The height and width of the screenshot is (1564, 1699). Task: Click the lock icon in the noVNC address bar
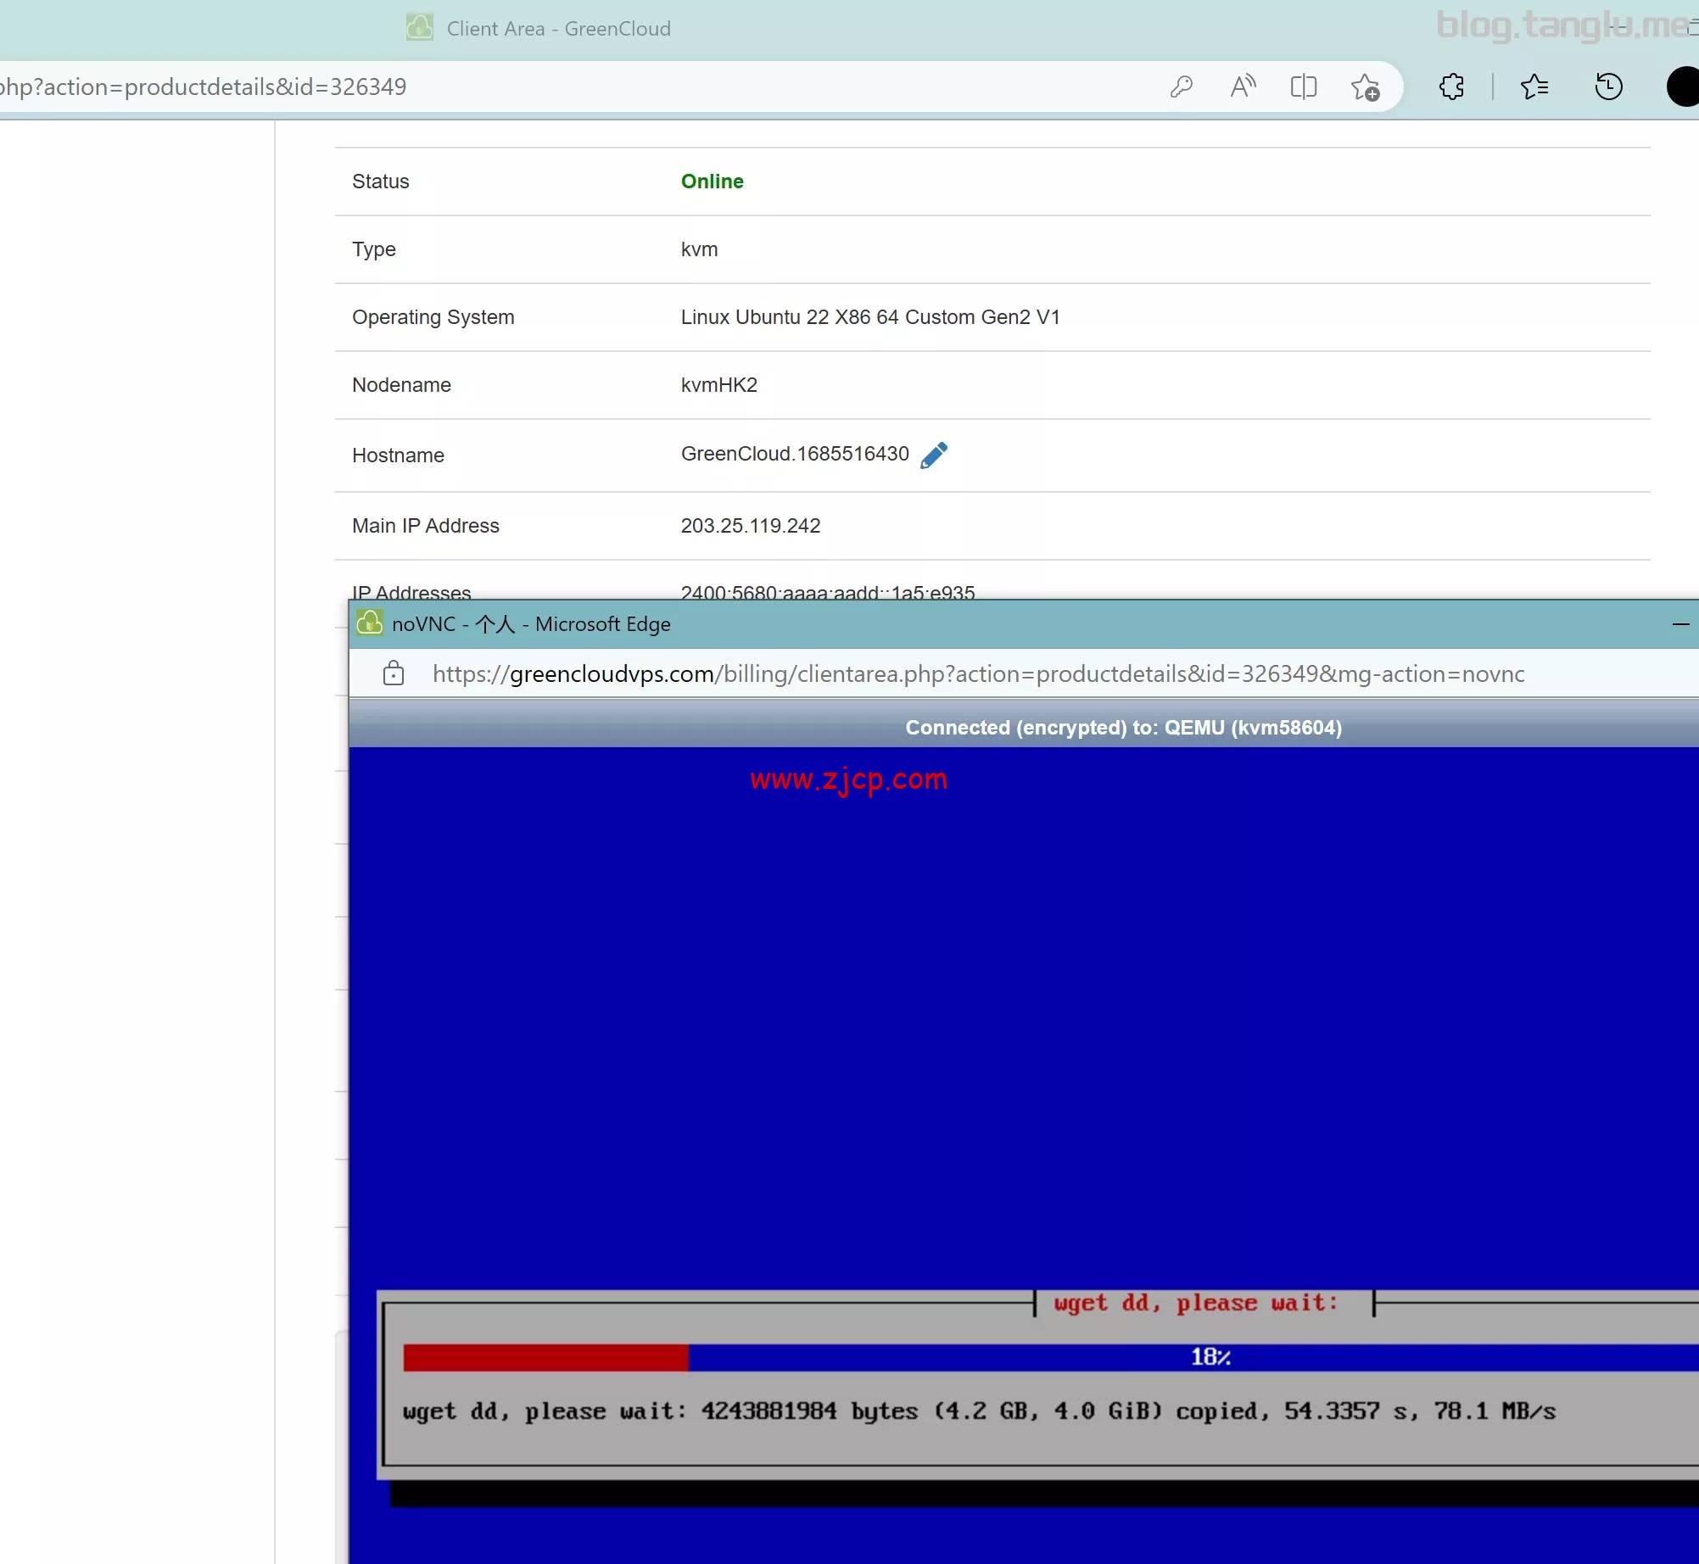(x=394, y=673)
